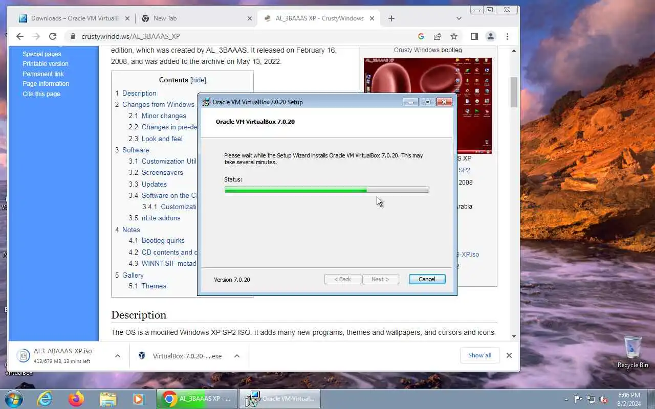655x409 pixels.
Task: Open the Chrome profile icon
Action: click(x=490, y=36)
